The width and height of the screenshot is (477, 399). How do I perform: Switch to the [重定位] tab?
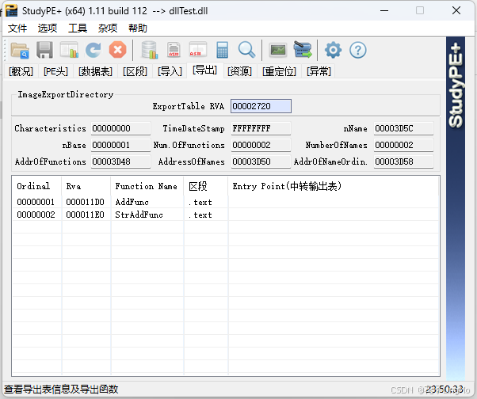pyautogui.click(x=279, y=72)
